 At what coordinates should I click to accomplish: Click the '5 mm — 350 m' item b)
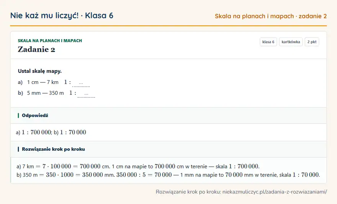[45, 93]
